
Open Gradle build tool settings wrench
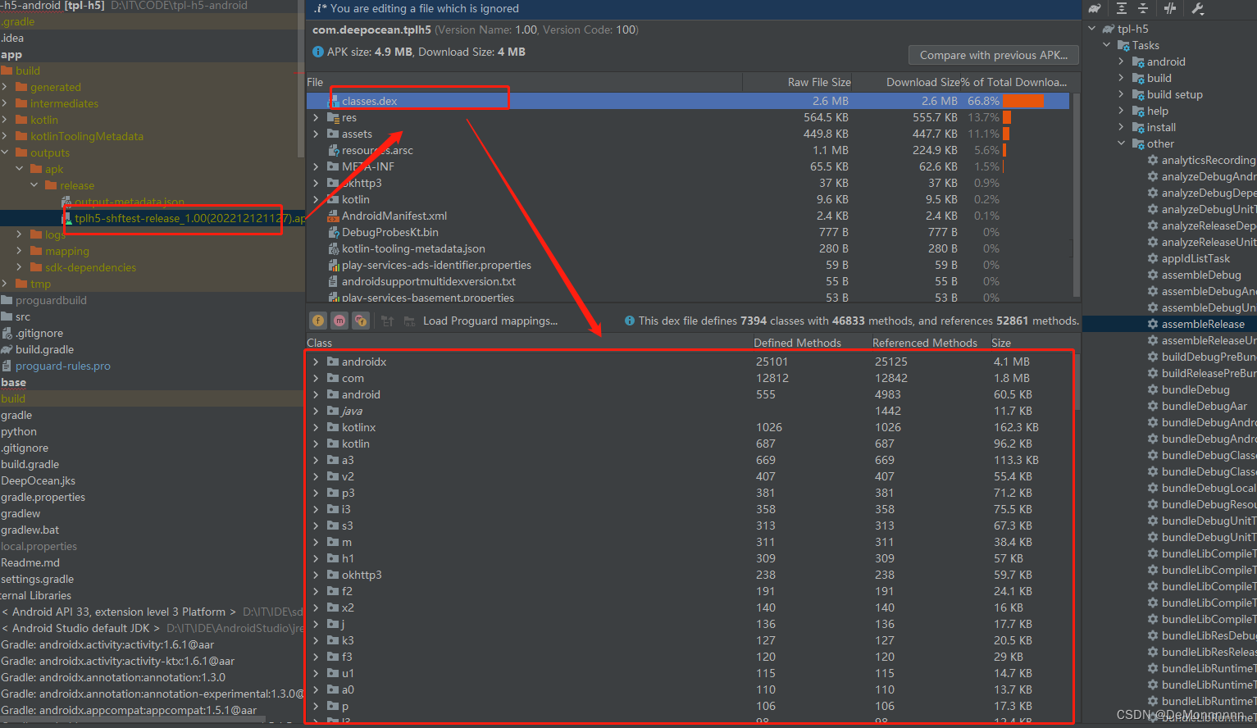tap(1197, 8)
